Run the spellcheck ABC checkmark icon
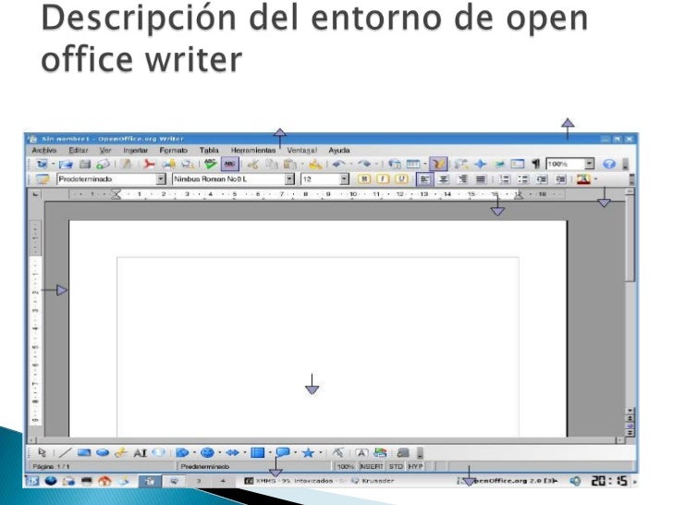The image size is (673, 505). click(211, 164)
